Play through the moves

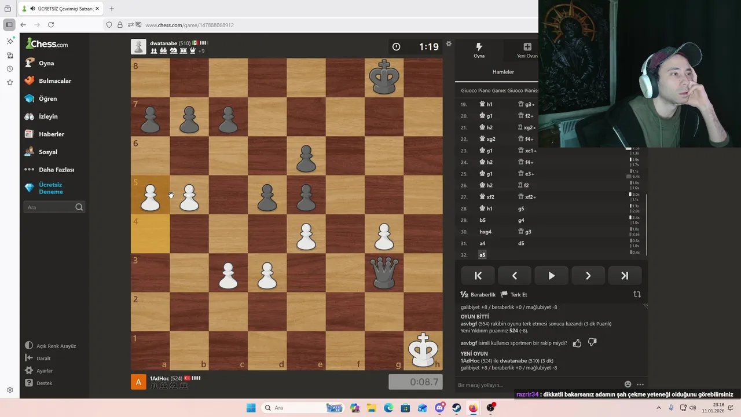551,276
